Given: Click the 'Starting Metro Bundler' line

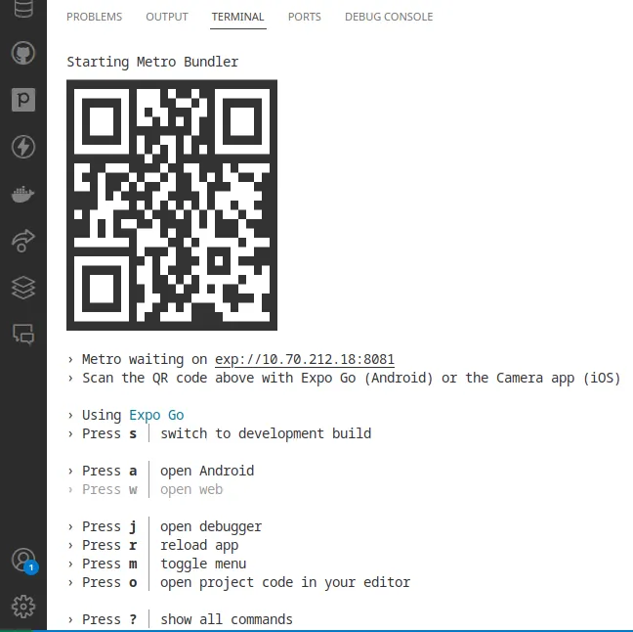Looking at the screenshot, I should point(152,62).
